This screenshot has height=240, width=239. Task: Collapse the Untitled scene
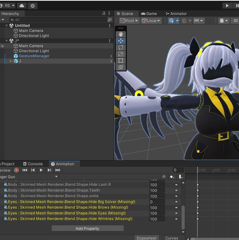6,26
